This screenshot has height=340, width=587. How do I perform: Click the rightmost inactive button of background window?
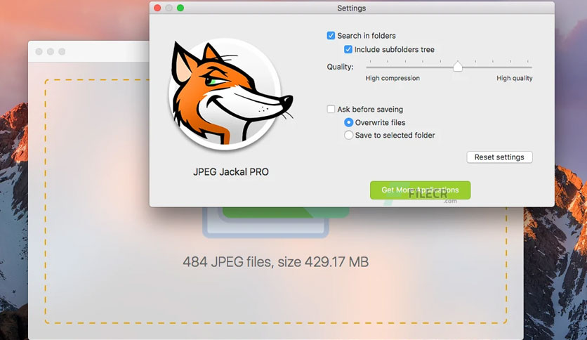62,51
